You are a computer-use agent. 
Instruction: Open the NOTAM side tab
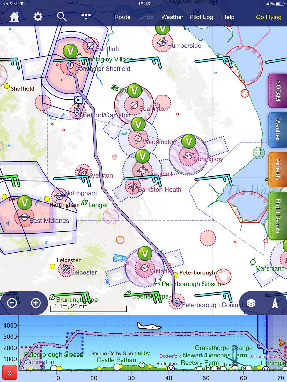click(277, 91)
